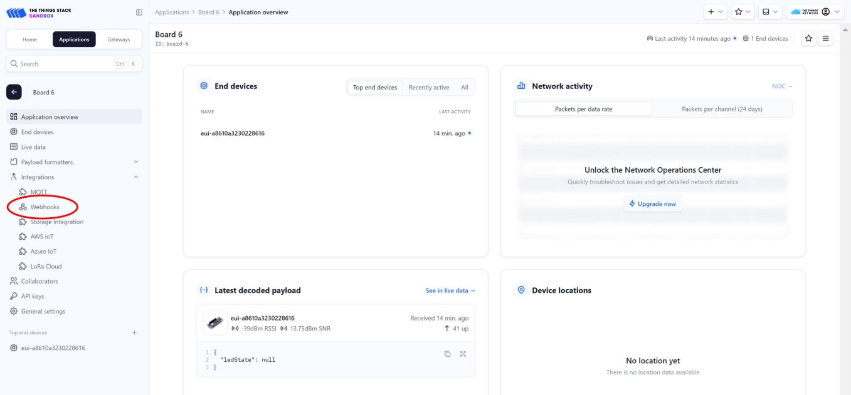Switch to the Gateways tab
851x395 pixels.
119,39
